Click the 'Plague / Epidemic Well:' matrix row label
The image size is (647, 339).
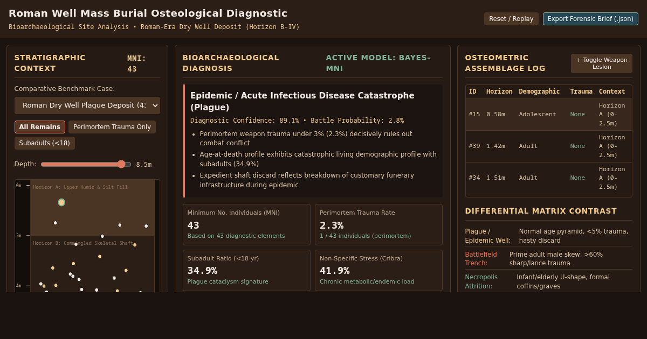(488, 236)
